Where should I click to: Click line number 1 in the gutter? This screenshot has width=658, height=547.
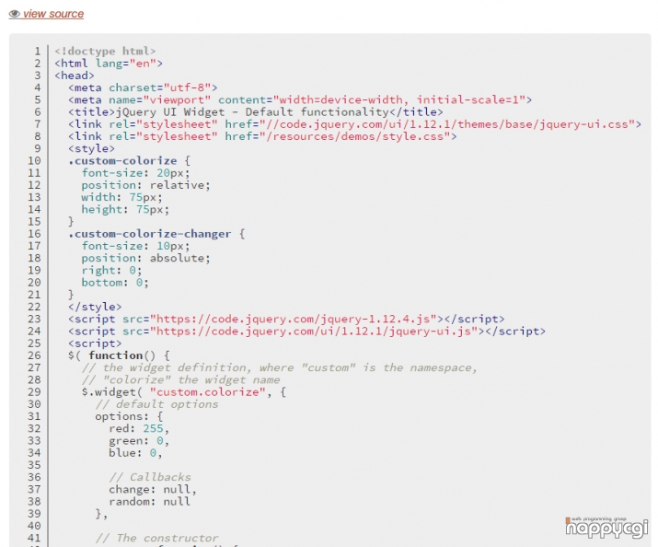(38, 52)
